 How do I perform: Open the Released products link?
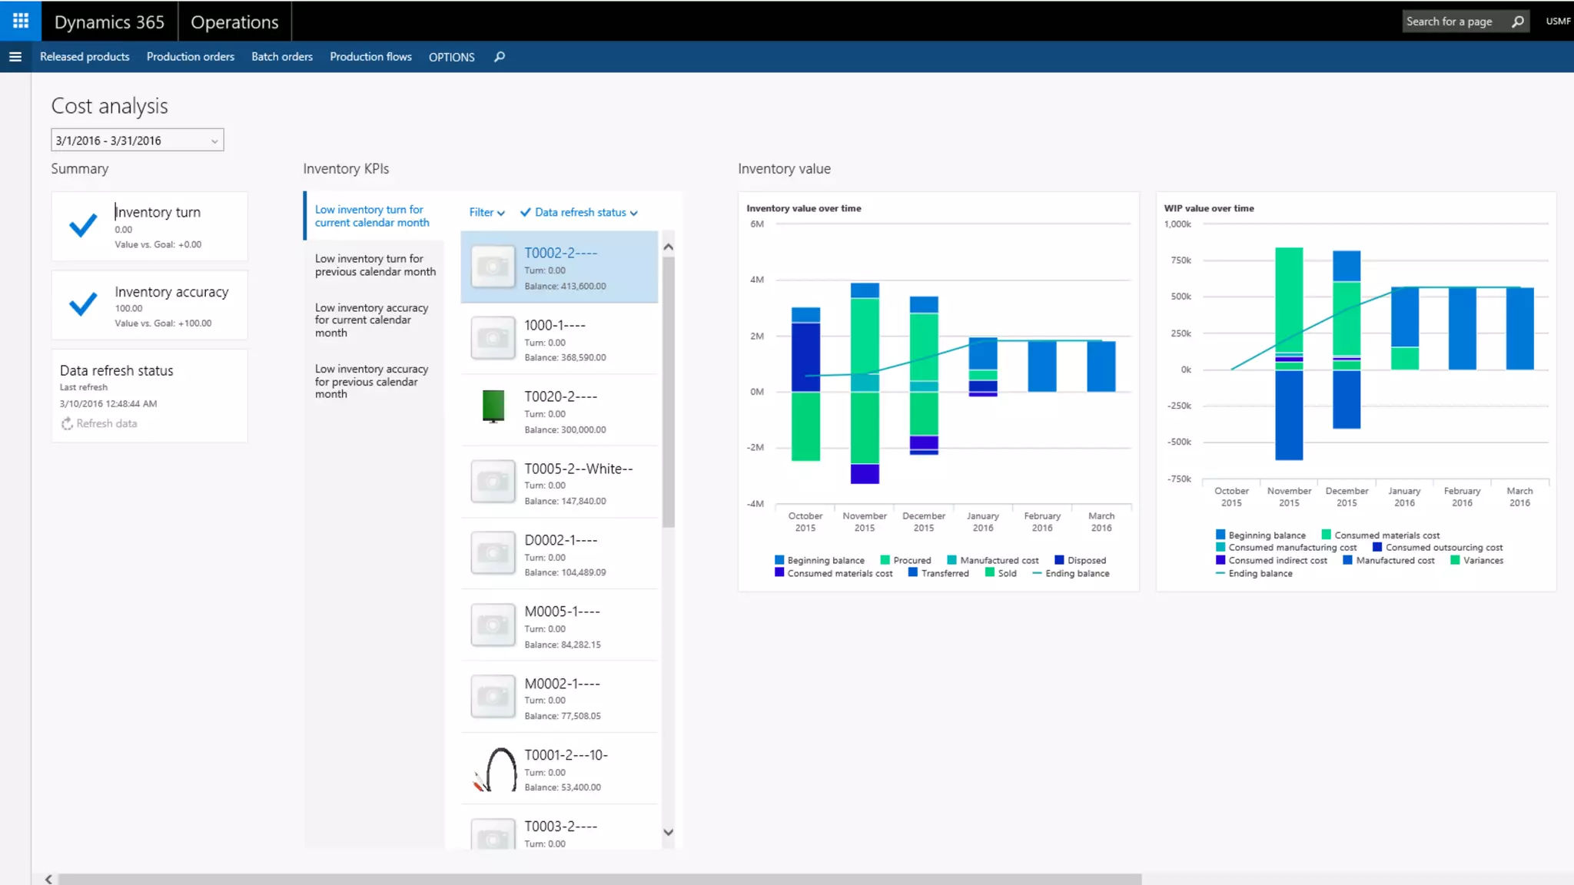(85, 57)
